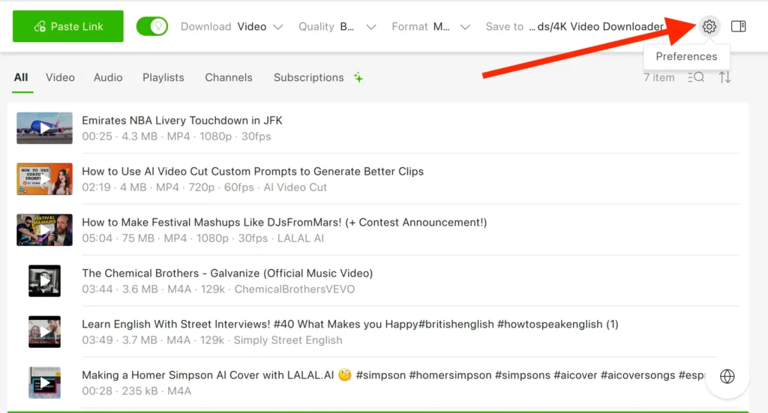Select 'Learn English With Street Interviews' title
This screenshot has width=768, height=413.
coord(350,324)
